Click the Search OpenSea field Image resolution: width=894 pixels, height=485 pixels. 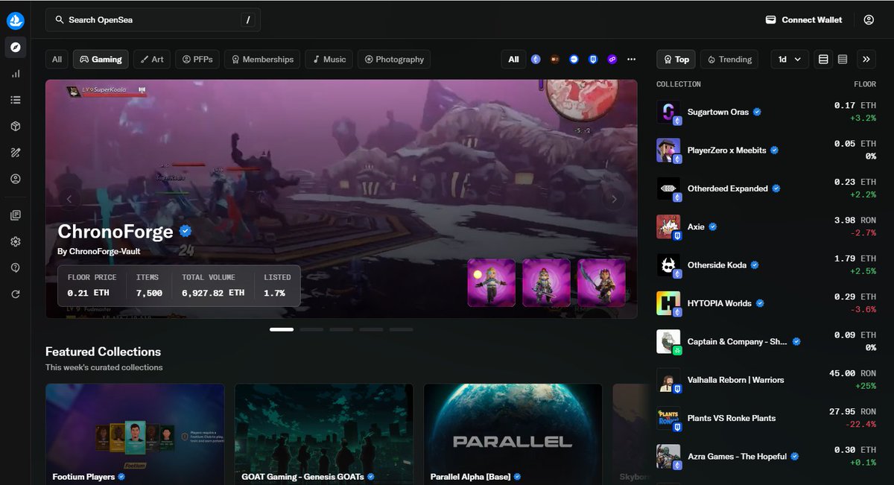coord(153,20)
